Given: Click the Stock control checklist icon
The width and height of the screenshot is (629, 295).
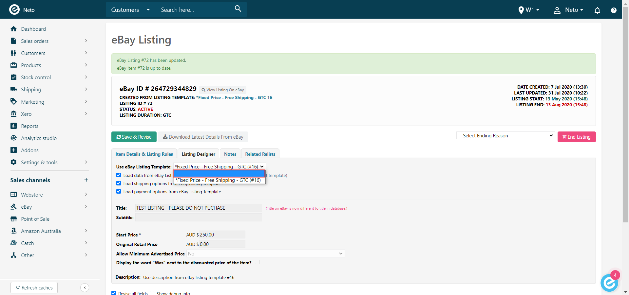Looking at the screenshot, I should 13,77.
